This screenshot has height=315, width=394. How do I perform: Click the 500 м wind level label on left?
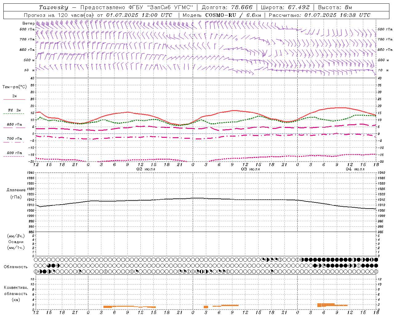coord(30,60)
